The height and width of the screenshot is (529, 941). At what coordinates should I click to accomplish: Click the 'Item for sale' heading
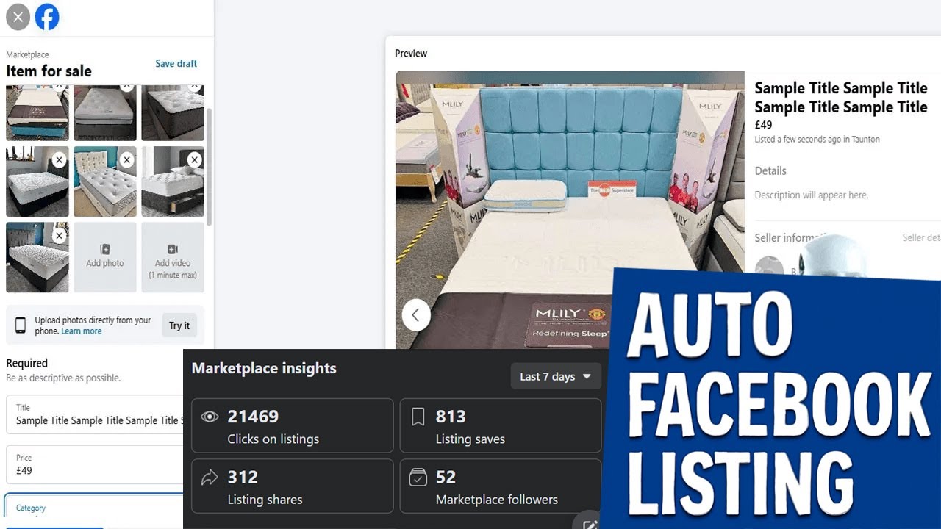coord(49,71)
